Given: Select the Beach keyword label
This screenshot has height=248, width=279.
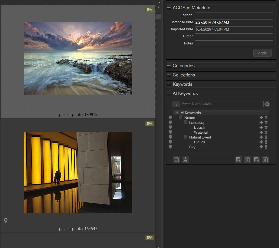Looking at the screenshot, I should 199,127.
